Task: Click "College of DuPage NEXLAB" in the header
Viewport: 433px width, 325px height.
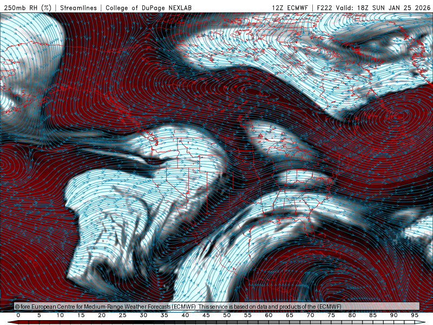Action: [148, 8]
